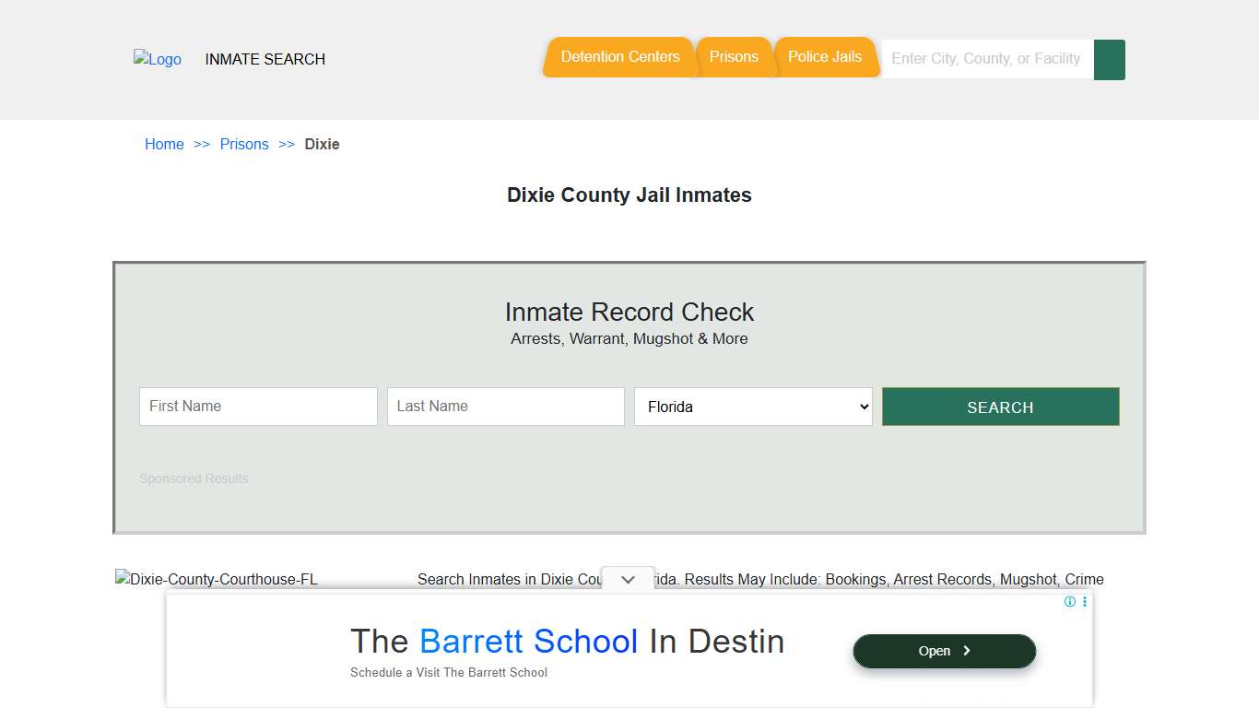Viewport: 1259px width, 708px height.
Task: Switch to the Prisons navigation tab
Action: click(735, 56)
